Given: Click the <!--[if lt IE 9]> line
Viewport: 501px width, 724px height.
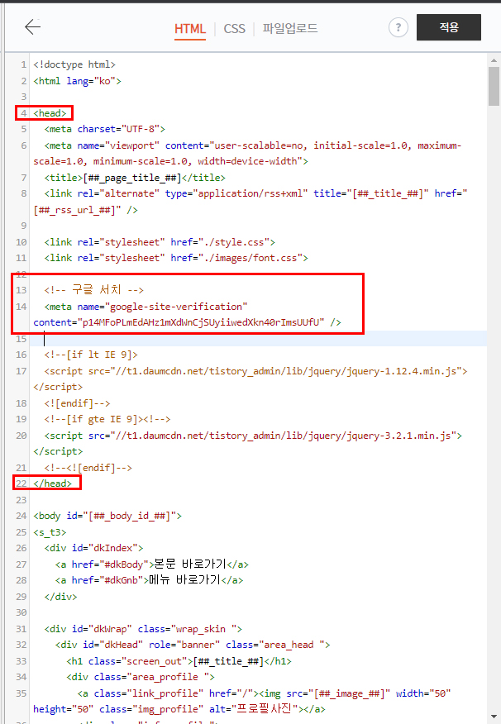Looking at the screenshot, I should tap(91, 355).
